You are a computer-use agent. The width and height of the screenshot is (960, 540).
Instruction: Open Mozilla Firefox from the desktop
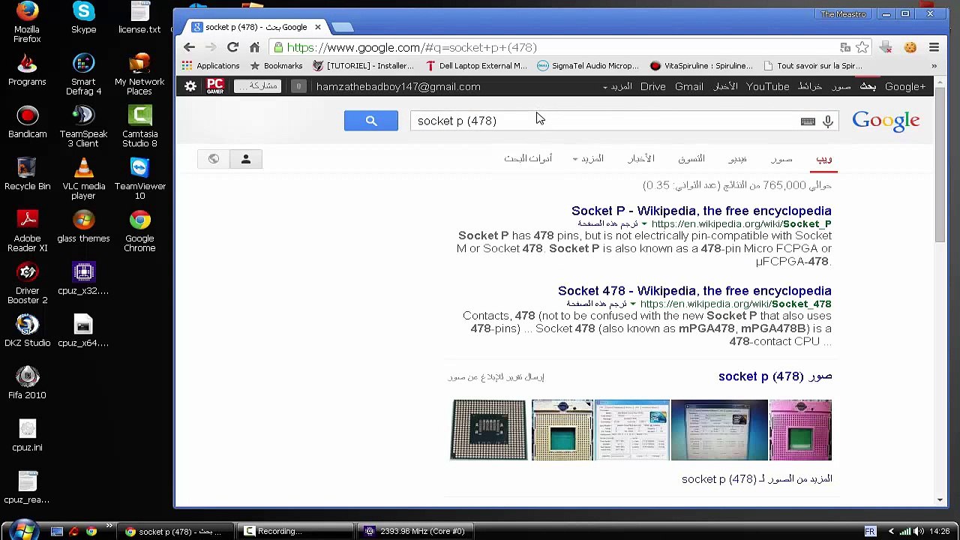point(27,22)
